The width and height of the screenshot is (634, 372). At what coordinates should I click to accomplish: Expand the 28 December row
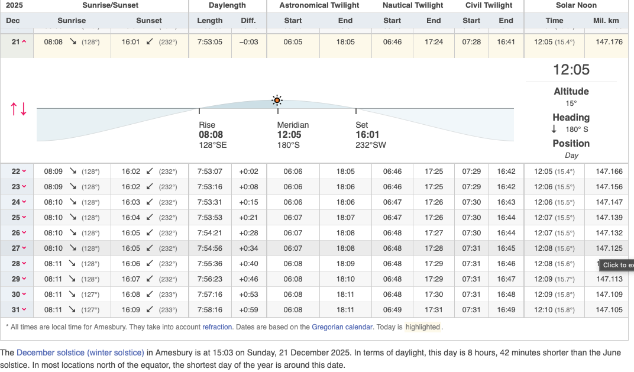click(x=19, y=264)
